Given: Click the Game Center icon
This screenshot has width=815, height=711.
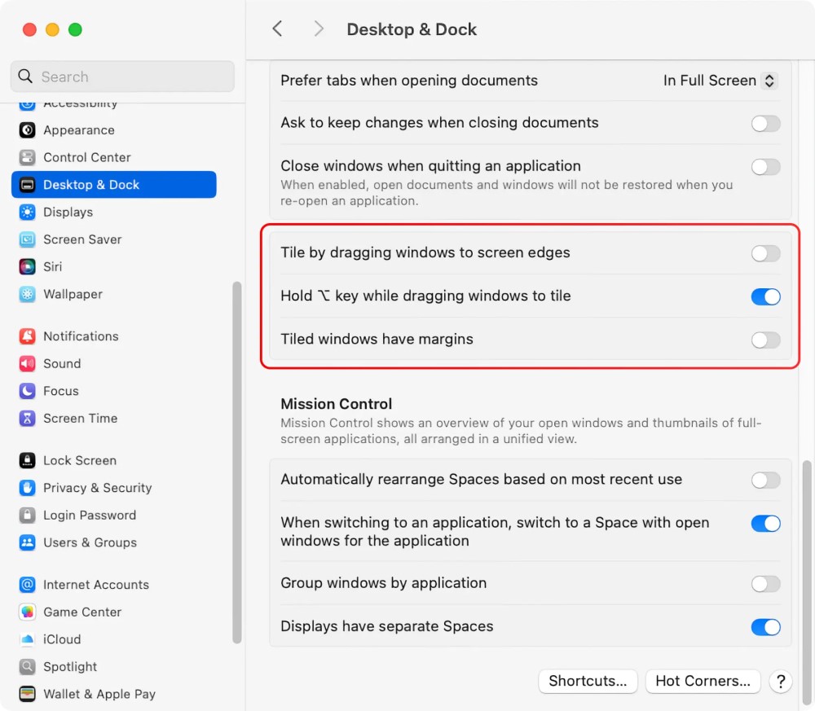Looking at the screenshot, I should pyautogui.click(x=27, y=612).
